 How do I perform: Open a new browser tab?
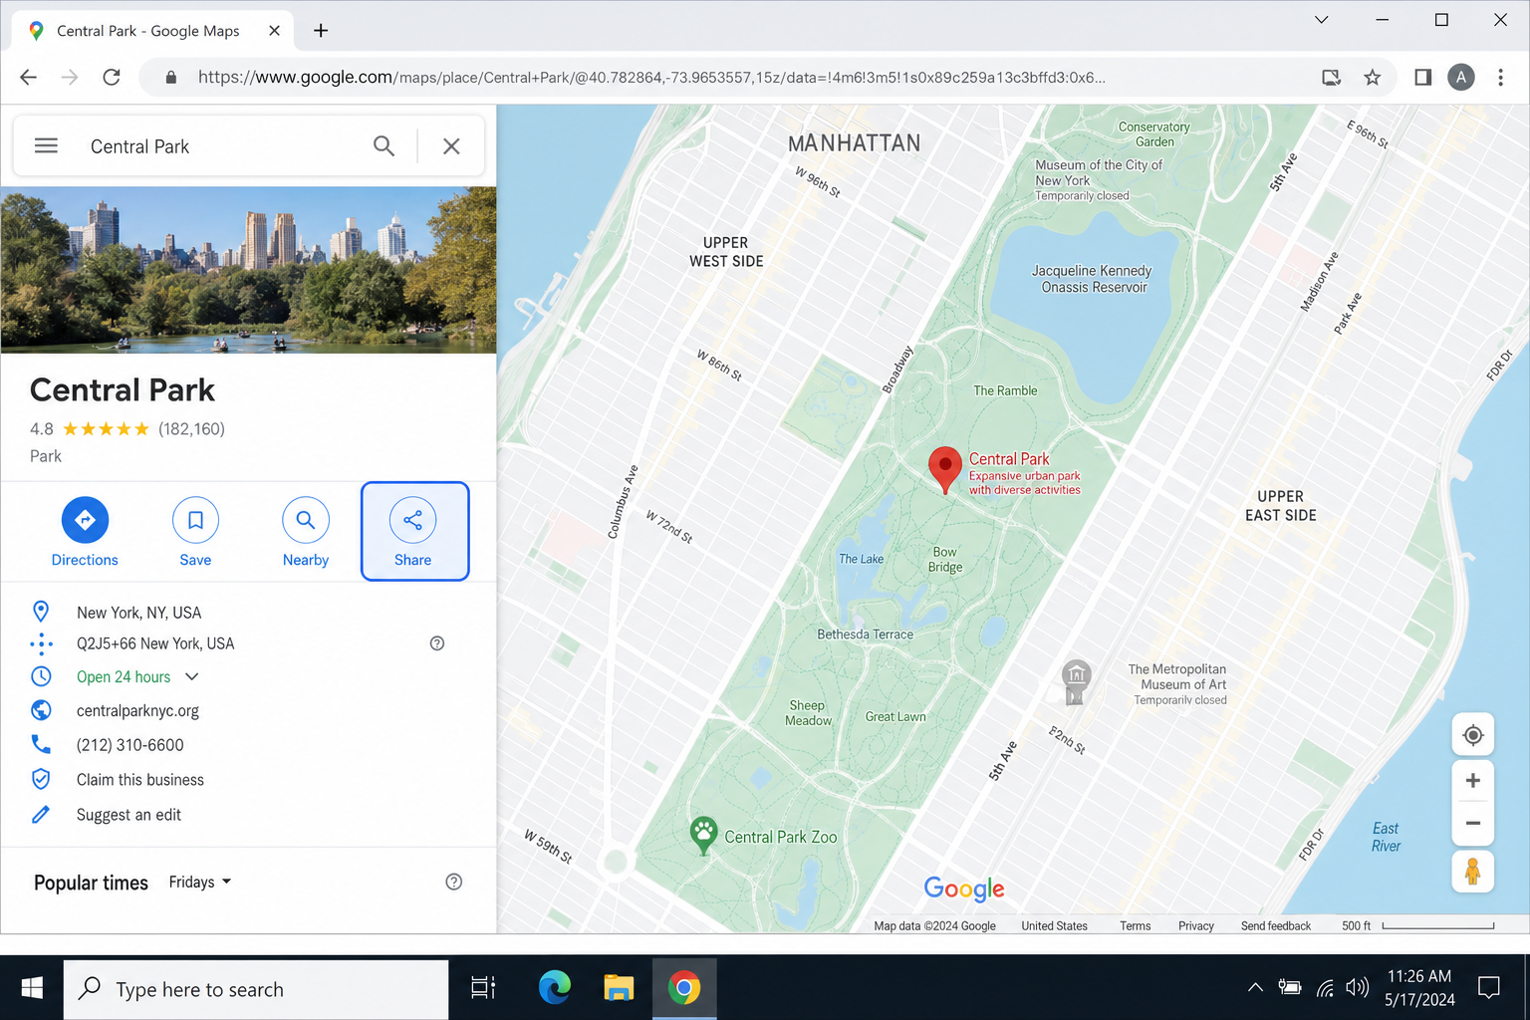click(321, 30)
